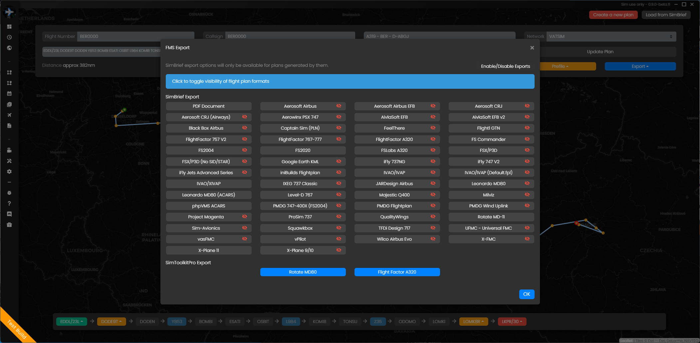700x343 pixels.
Task: Toggle visibility of Aerosoft Airbus export
Action: [339, 106]
